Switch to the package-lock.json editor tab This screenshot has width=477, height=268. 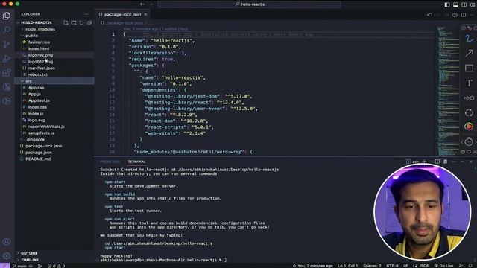122,14
